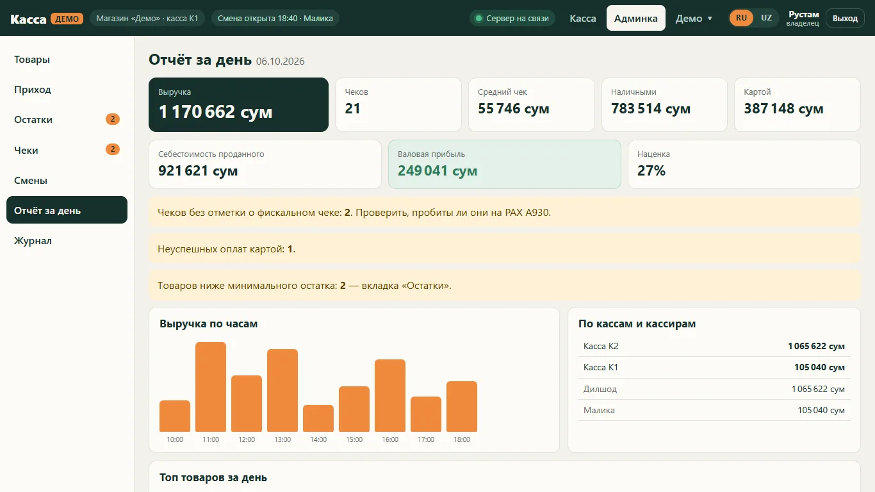875x492 pixels.
Task: Click the Чеков count card
Action: (x=398, y=105)
